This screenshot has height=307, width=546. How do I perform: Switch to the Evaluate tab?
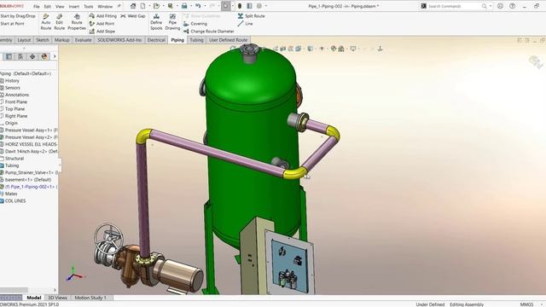point(84,40)
